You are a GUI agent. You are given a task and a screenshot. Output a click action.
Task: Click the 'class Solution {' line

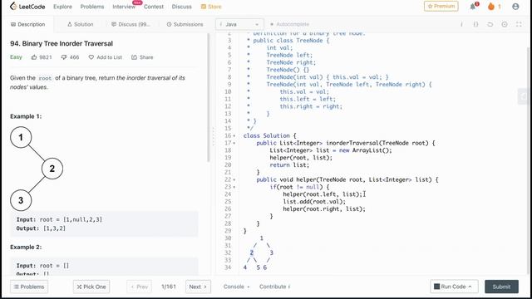point(269,136)
